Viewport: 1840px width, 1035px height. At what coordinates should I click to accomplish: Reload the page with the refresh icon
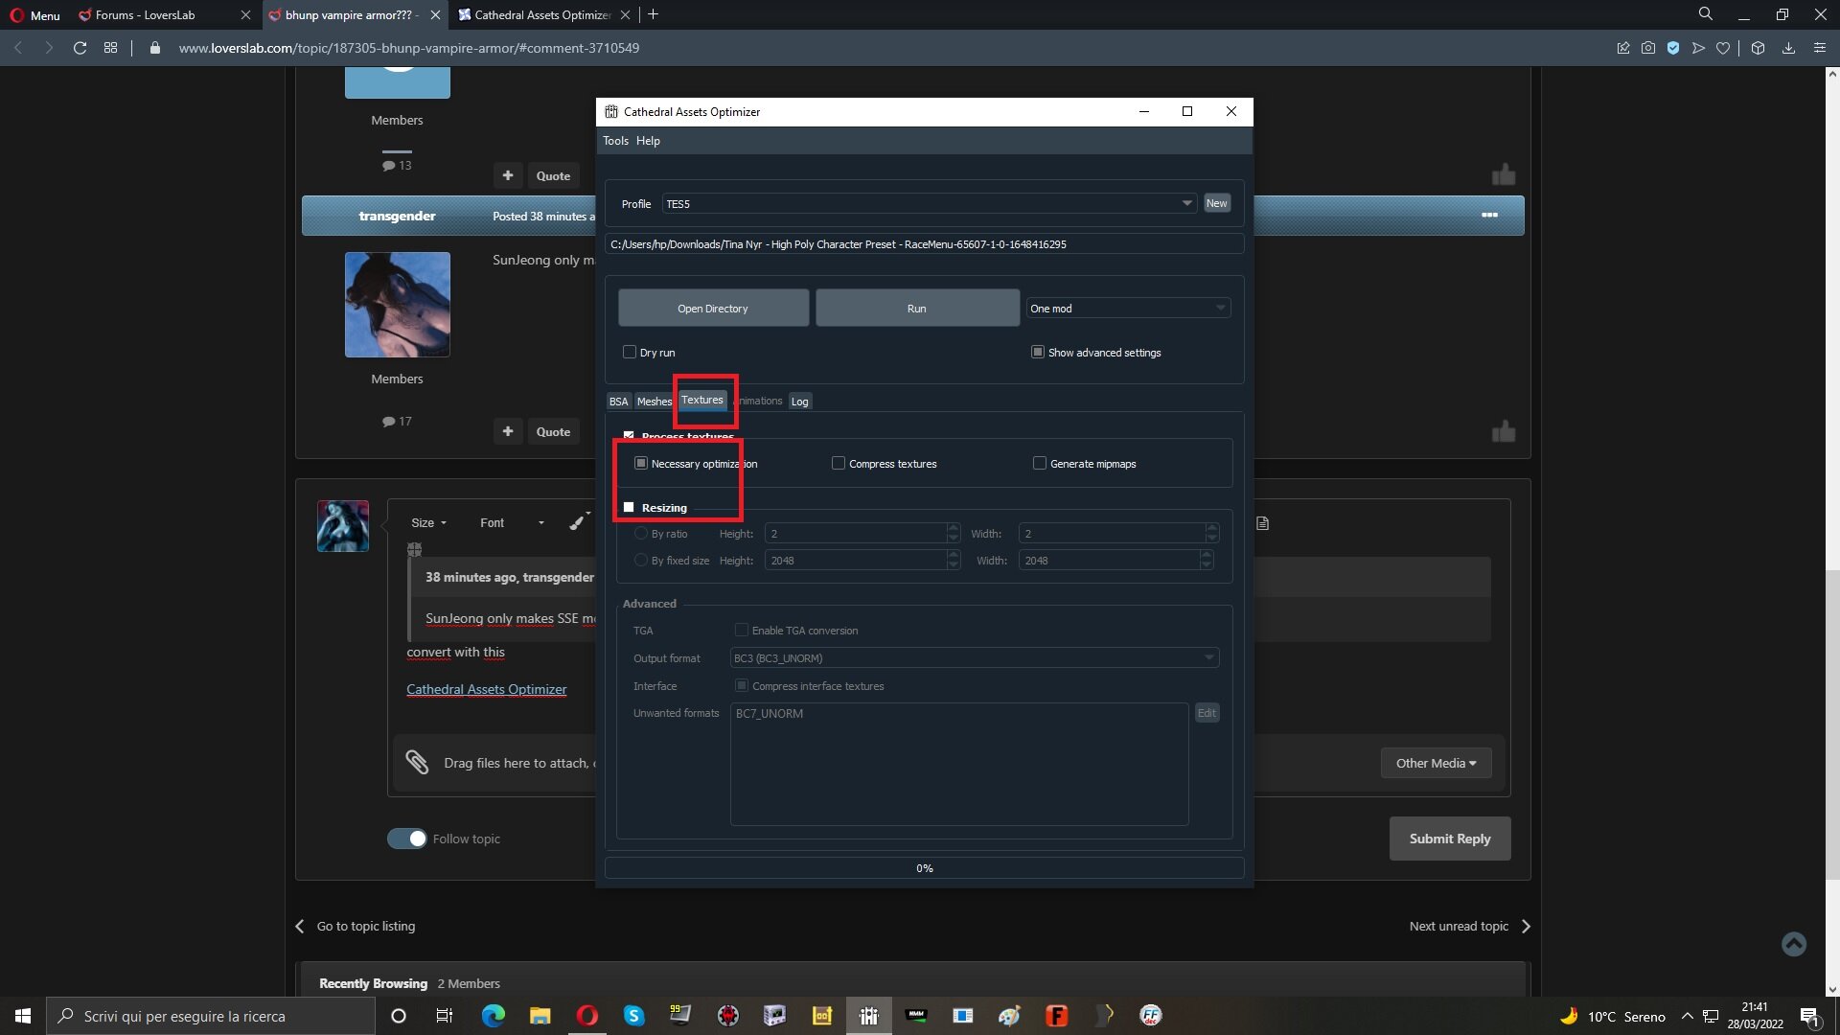[x=80, y=48]
